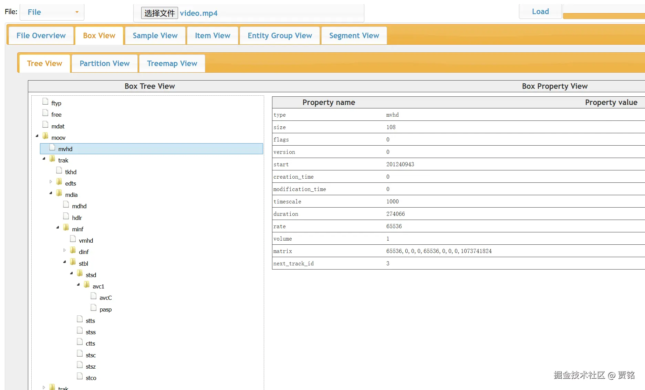This screenshot has width=645, height=390.
Task: Click the avcC box file icon
Action: [x=93, y=296]
